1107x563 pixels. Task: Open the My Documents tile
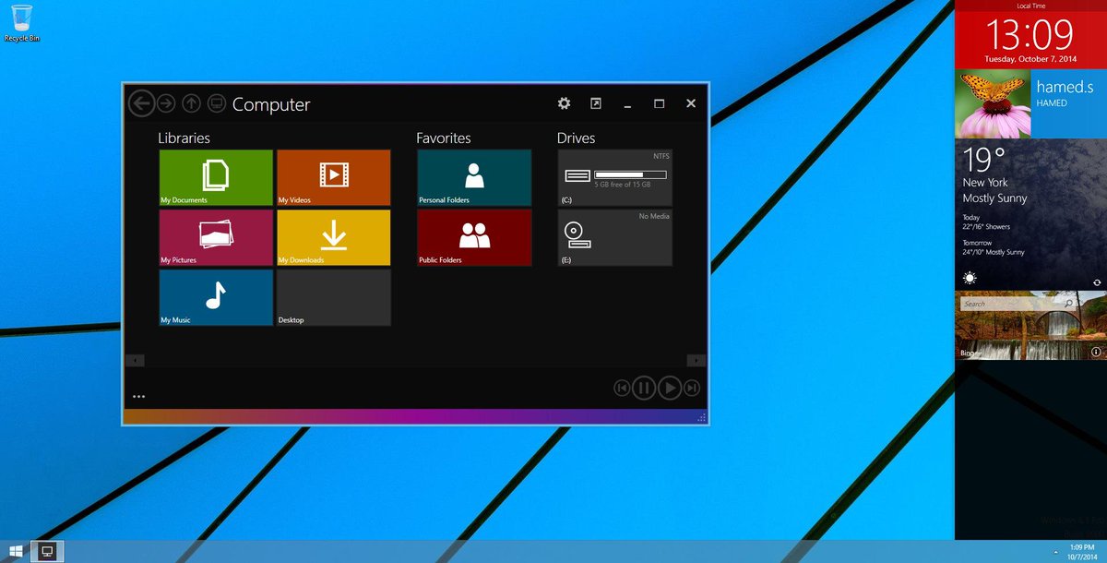tap(216, 177)
